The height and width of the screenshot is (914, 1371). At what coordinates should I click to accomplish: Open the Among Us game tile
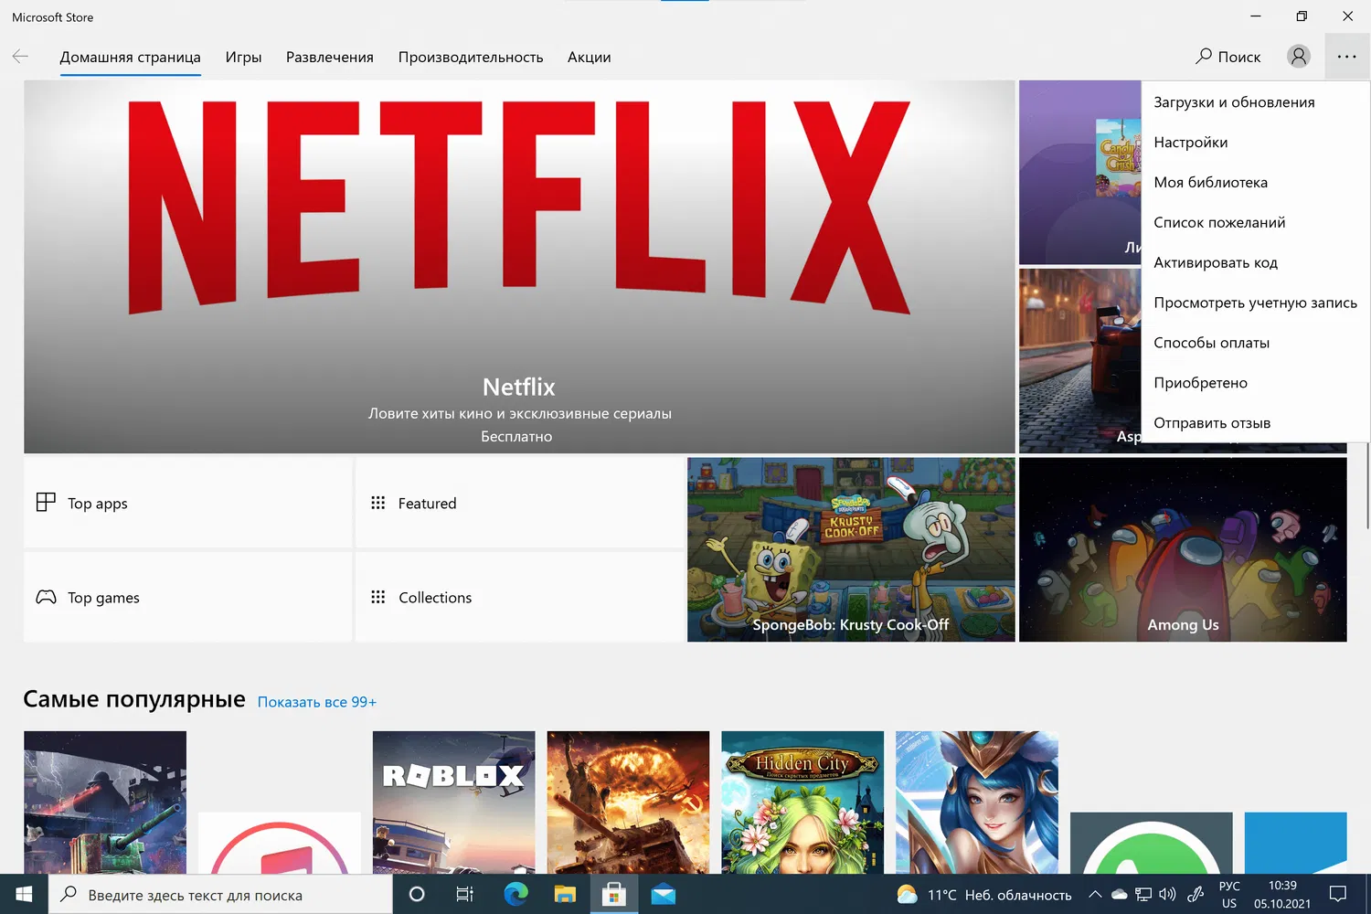[1183, 549]
